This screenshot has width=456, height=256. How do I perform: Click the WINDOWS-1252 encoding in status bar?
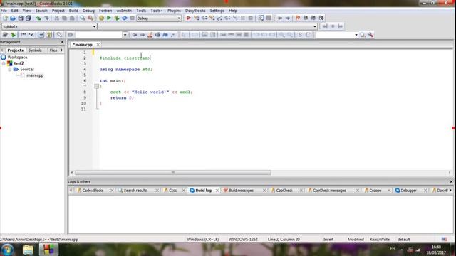coord(243,240)
